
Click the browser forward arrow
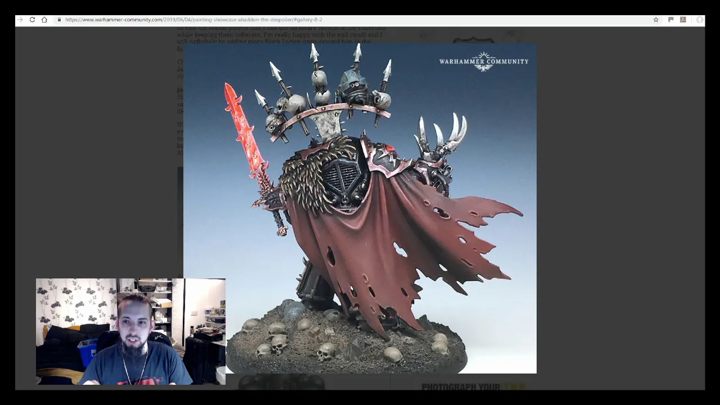(20, 20)
